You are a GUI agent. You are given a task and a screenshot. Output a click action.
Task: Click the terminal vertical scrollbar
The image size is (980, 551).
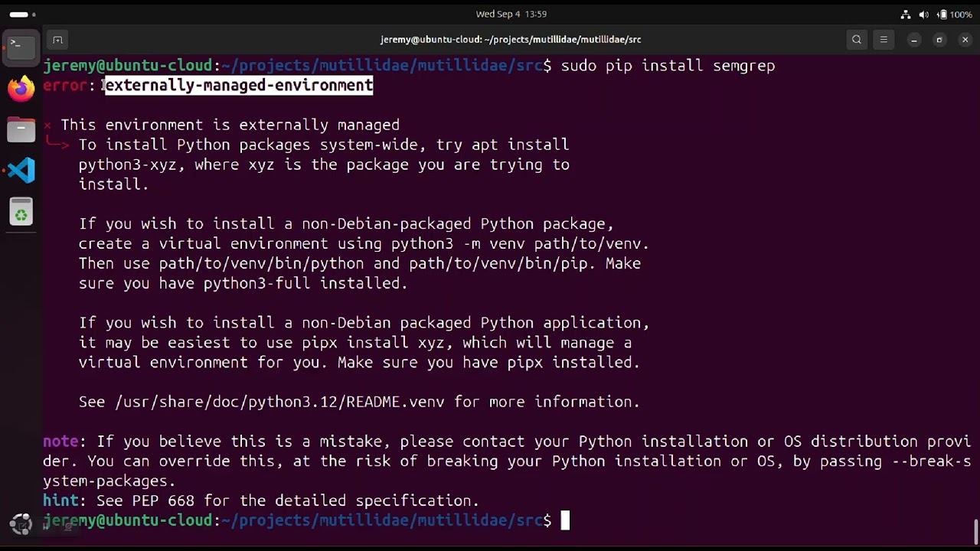coord(975,528)
